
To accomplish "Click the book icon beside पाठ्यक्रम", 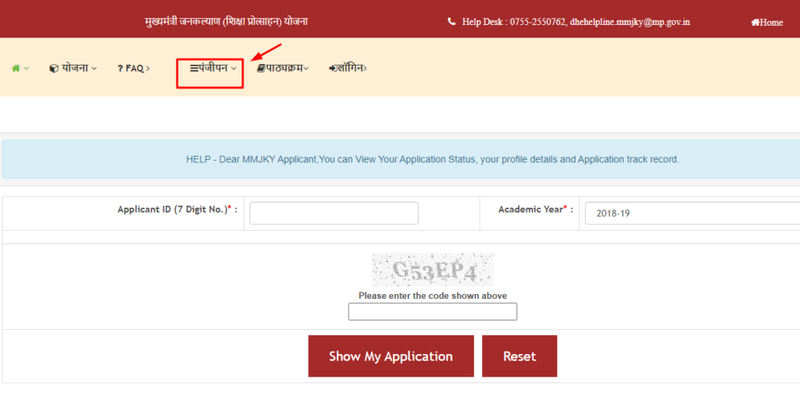I will point(261,69).
